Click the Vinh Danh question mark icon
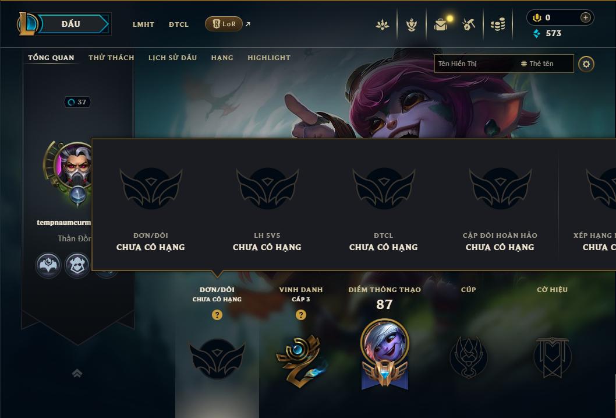Screen dimensions: 616x418 pos(301,315)
